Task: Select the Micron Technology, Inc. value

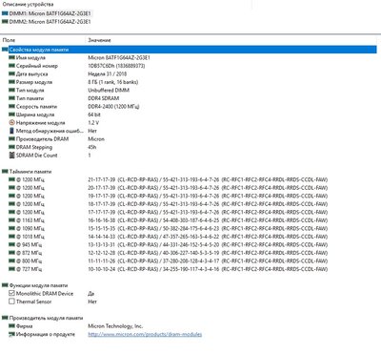Action: (115, 326)
